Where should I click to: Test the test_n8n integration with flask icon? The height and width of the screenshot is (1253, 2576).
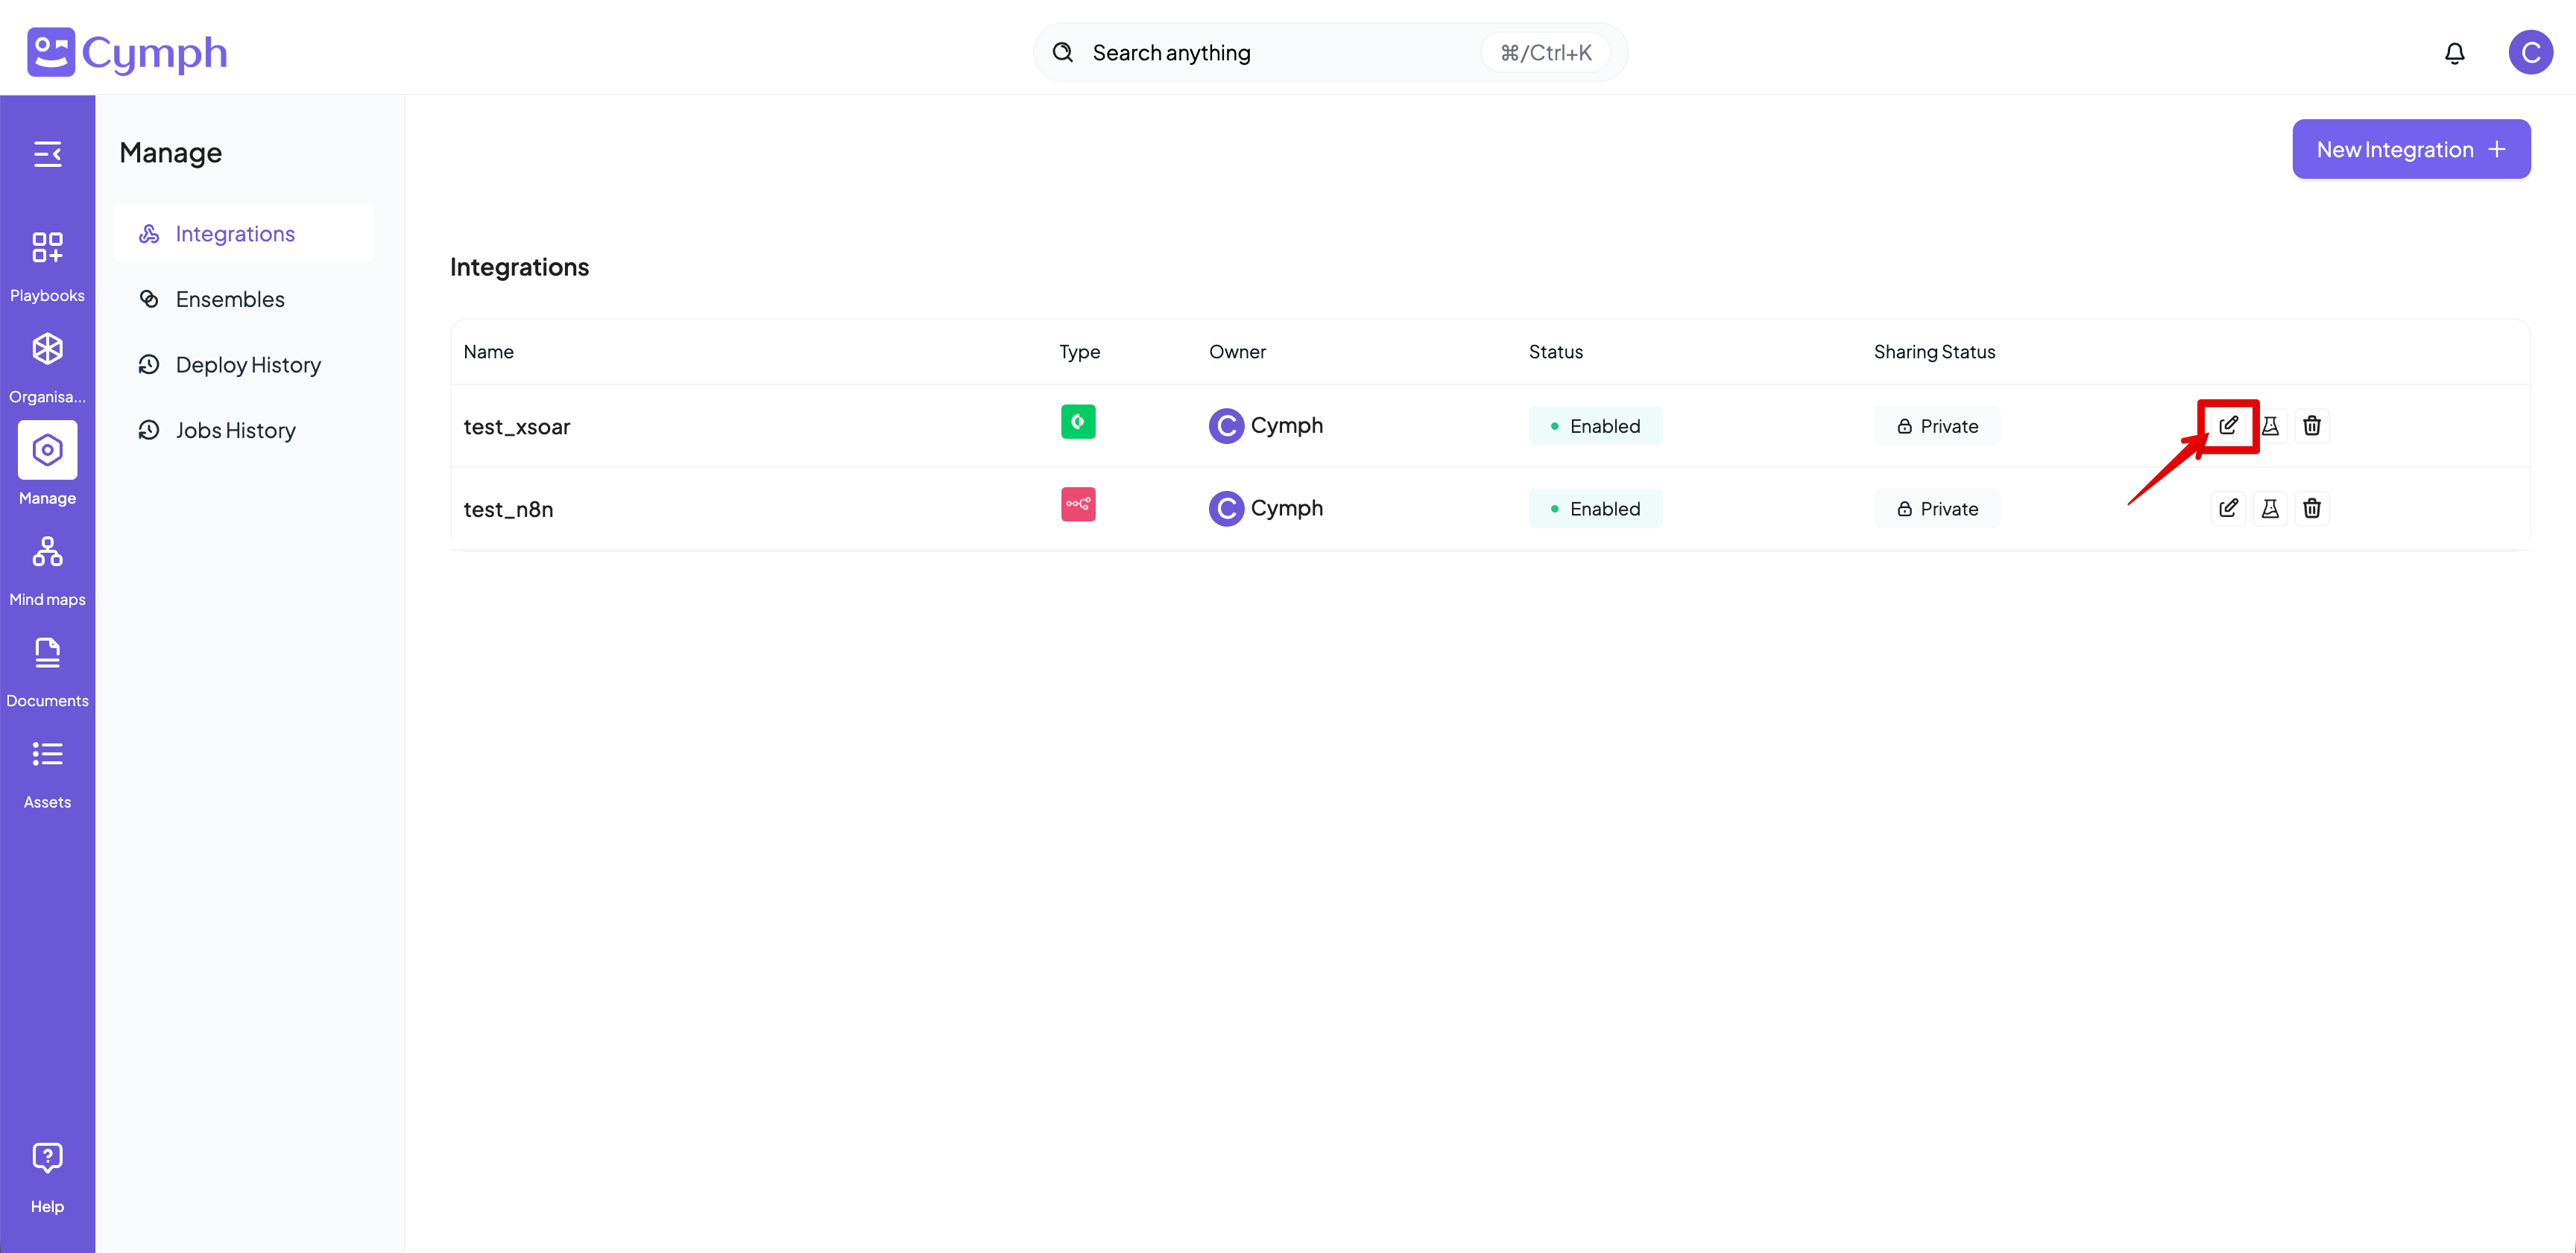click(x=2271, y=507)
